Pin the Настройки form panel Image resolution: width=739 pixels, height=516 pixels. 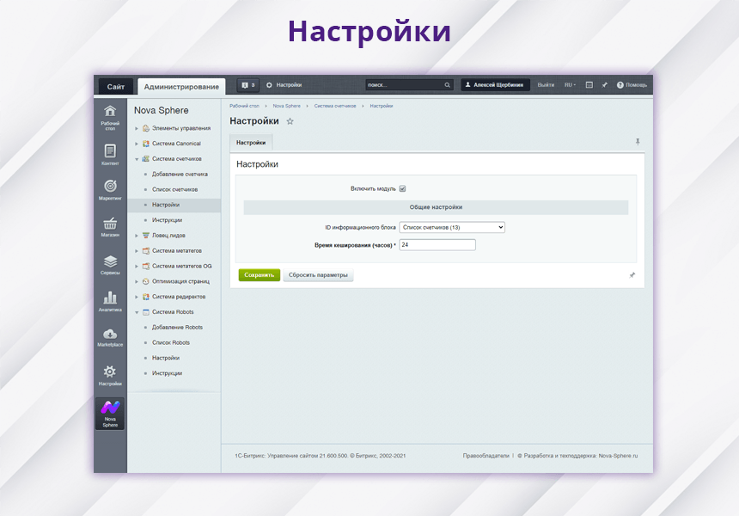coord(636,141)
